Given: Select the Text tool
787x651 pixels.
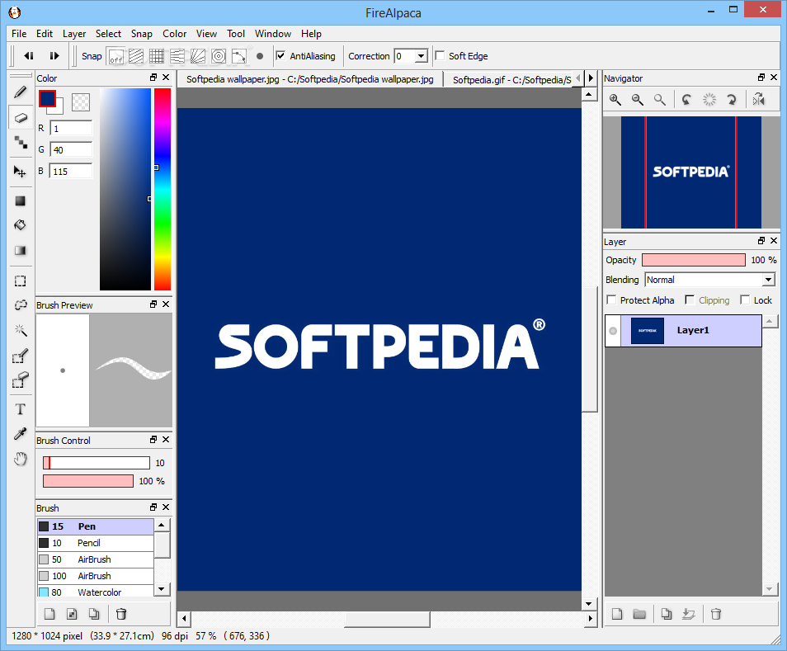Looking at the screenshot, I should click(20, 409).
